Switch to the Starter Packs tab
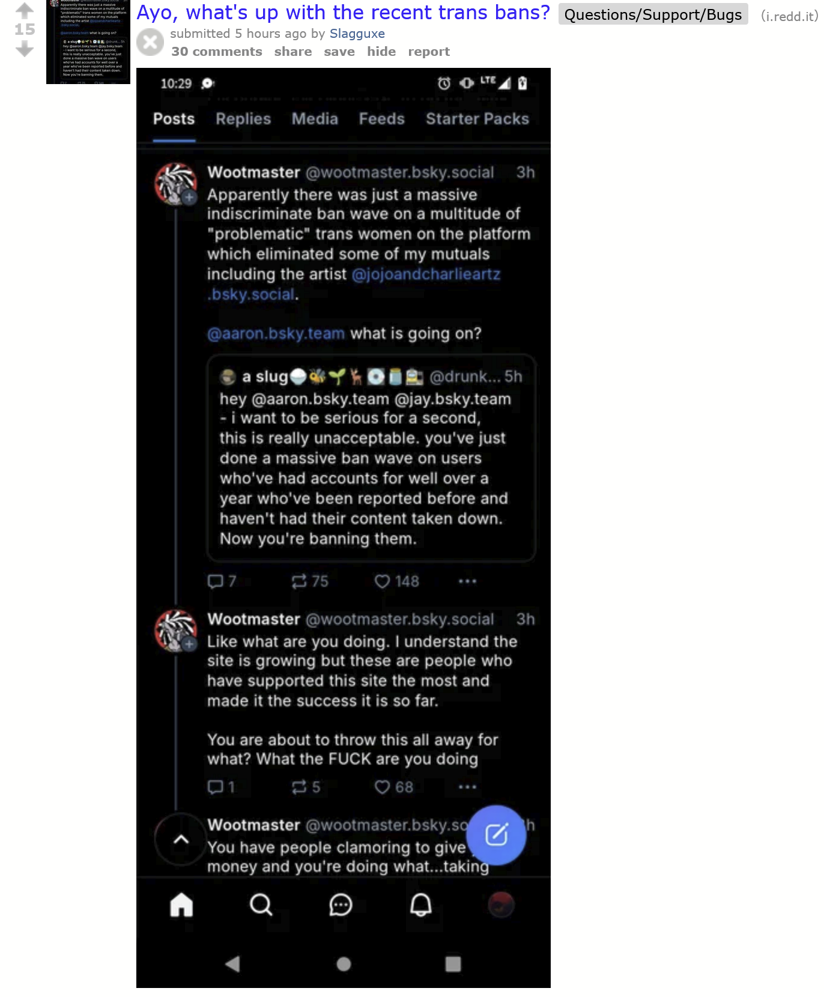 coord(477,119)
